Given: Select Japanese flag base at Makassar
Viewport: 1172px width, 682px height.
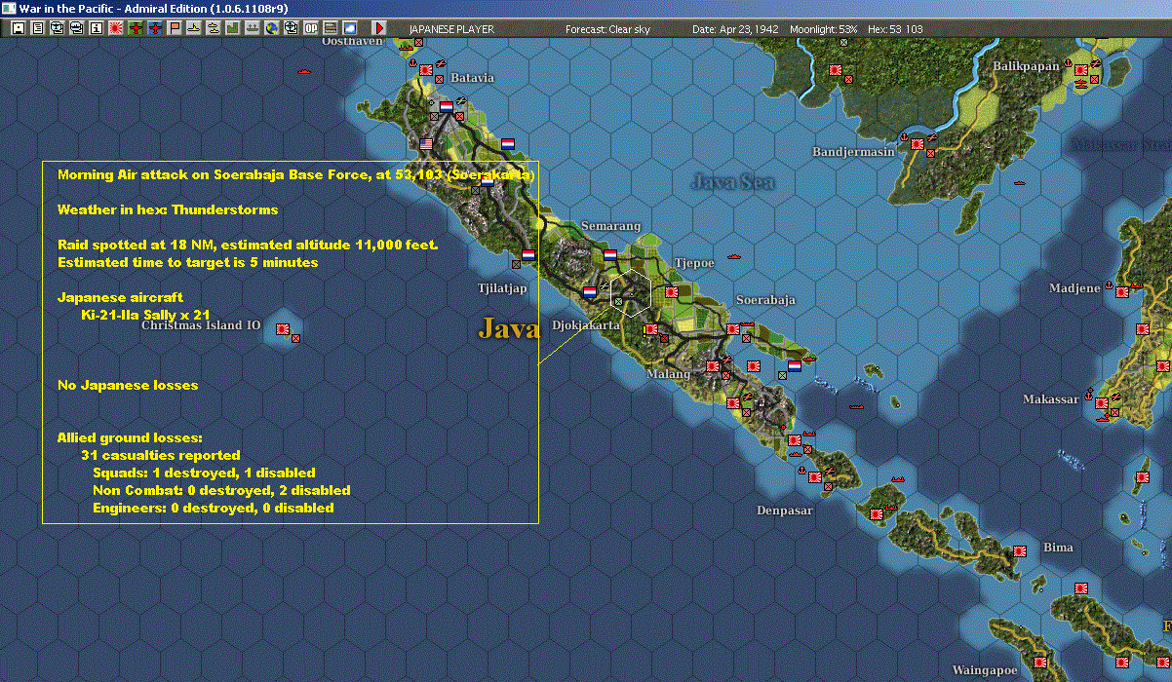Looking at the screenshot, I should (x=1101, y=403).
